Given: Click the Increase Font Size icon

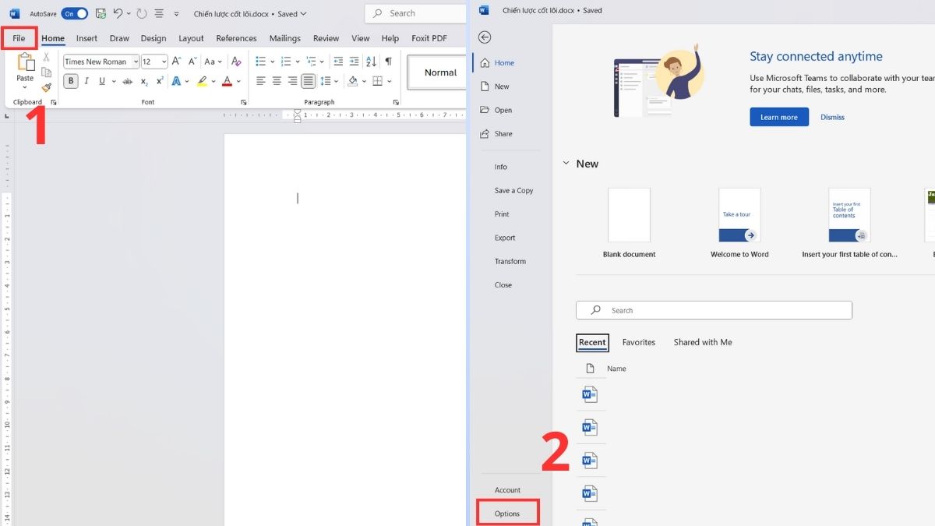Looking at the screenshot, I should [x=176, y=61].
